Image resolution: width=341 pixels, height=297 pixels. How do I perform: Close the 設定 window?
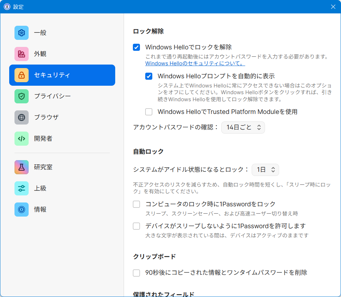tap(333, 7)
